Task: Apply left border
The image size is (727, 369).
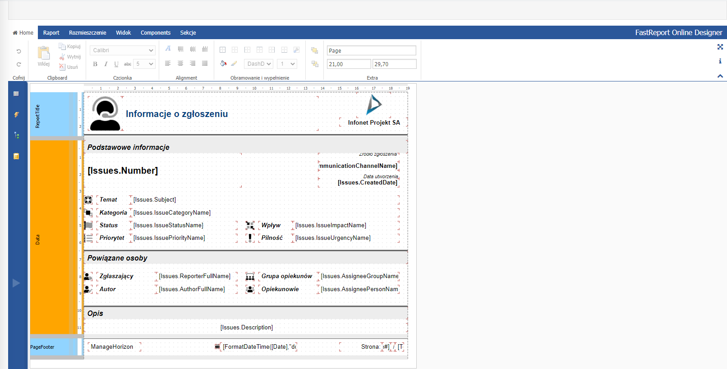Action: [247, 49]
